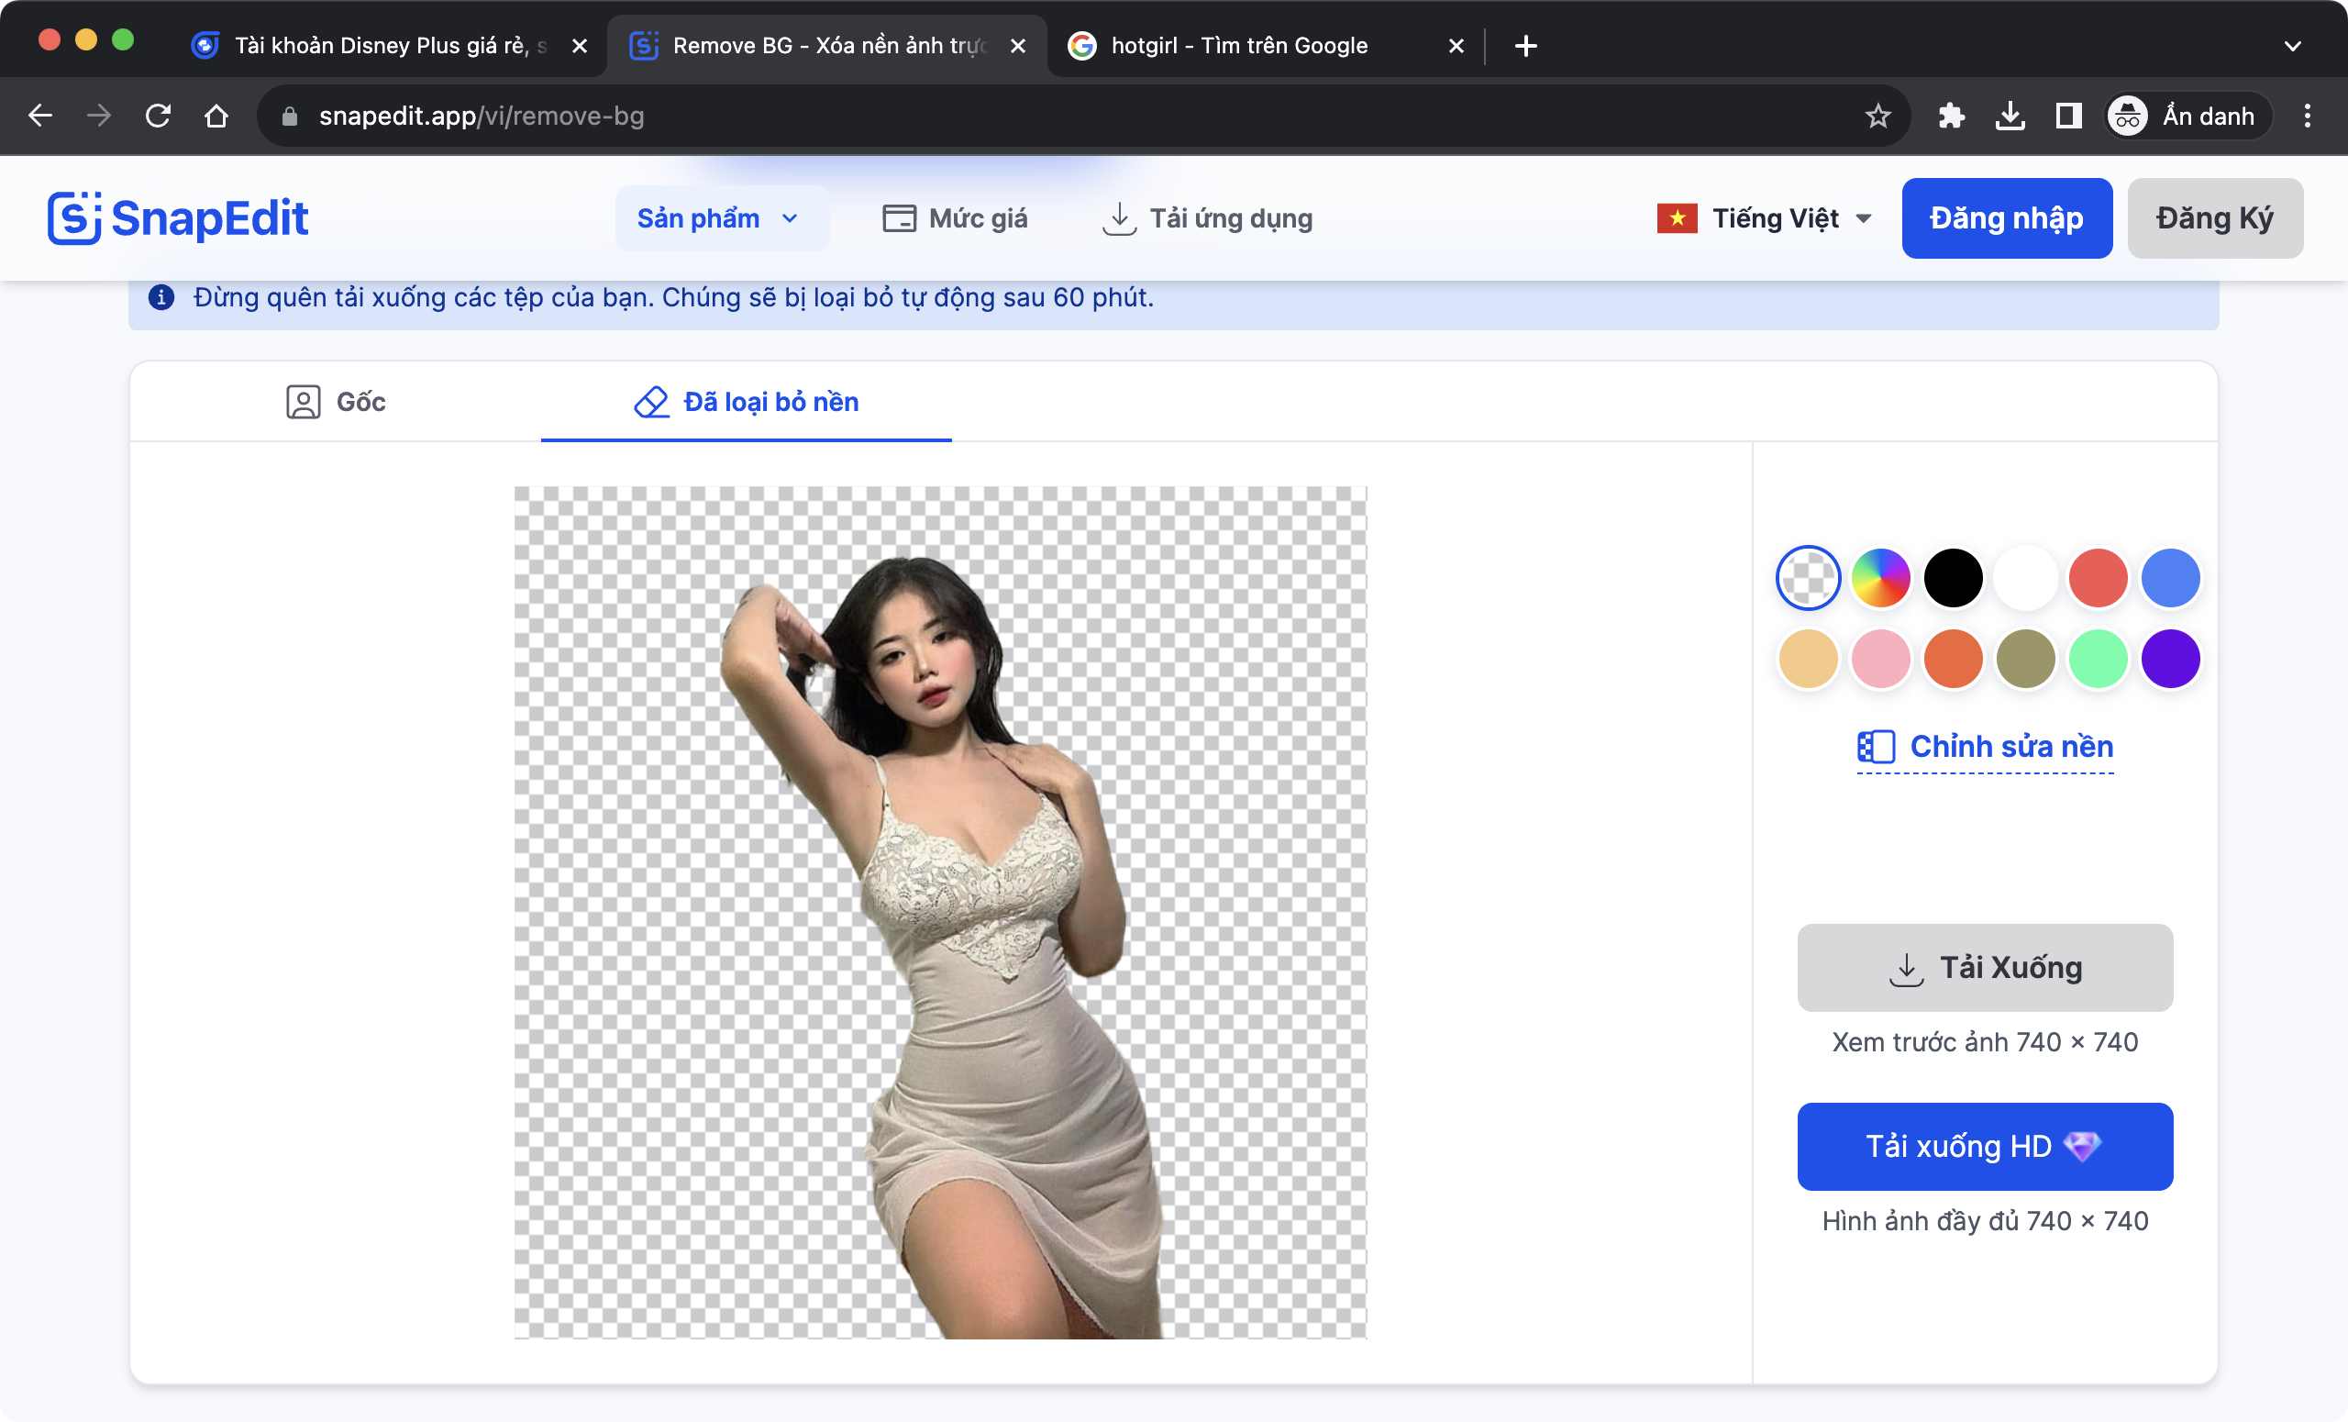The width and height of the screenshot is (2348, 1422).
Task: Choose the orange background swatch
Action: click(x=1953, y=658)
